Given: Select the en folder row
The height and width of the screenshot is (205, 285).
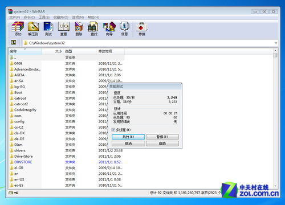Looking at the screenshot, I should tap(67, 174).
